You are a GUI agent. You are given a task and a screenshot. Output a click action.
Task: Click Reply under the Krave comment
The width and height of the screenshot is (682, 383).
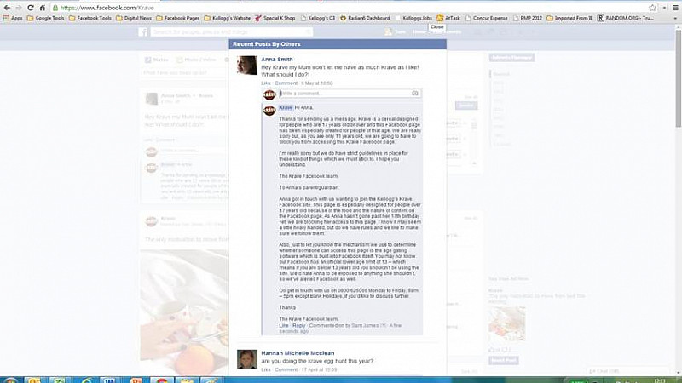(299, 325)
